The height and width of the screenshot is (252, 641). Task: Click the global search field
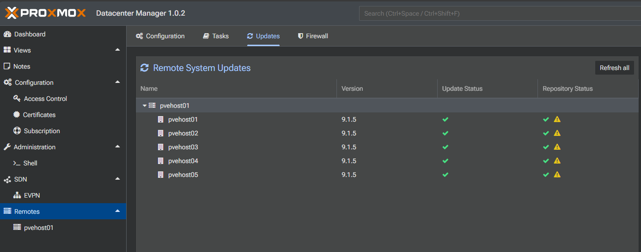(500, 13)
